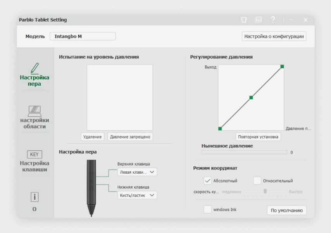Open the skin theme shirt icon
The height and width of the screenshot is (233, 331).
244,20
